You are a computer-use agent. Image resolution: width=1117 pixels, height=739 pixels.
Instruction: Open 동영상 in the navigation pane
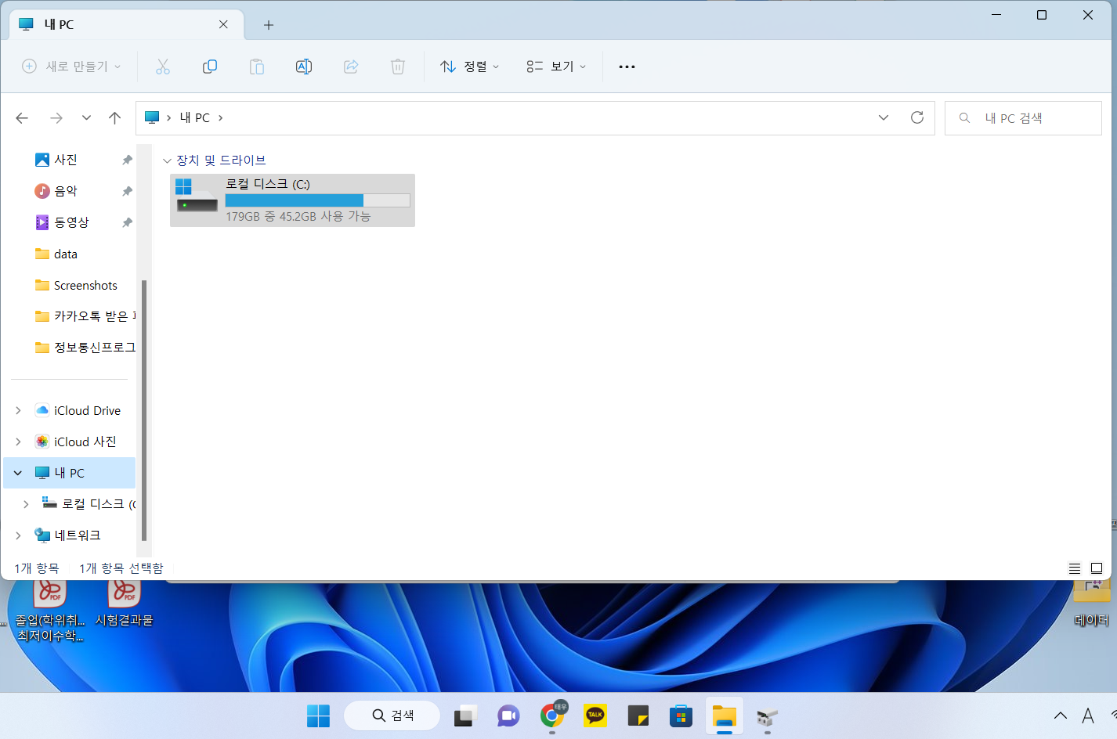(x=70, y=222)
